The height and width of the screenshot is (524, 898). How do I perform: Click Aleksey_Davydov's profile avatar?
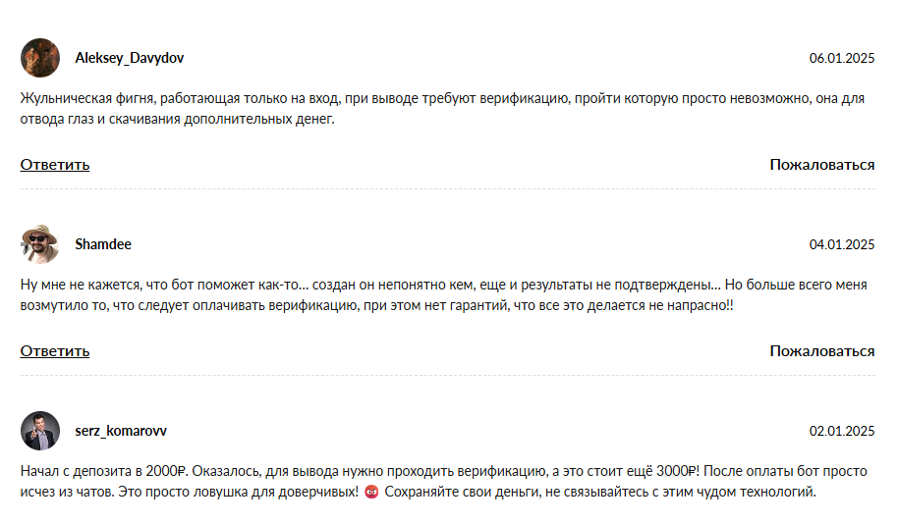coord(40,58)
